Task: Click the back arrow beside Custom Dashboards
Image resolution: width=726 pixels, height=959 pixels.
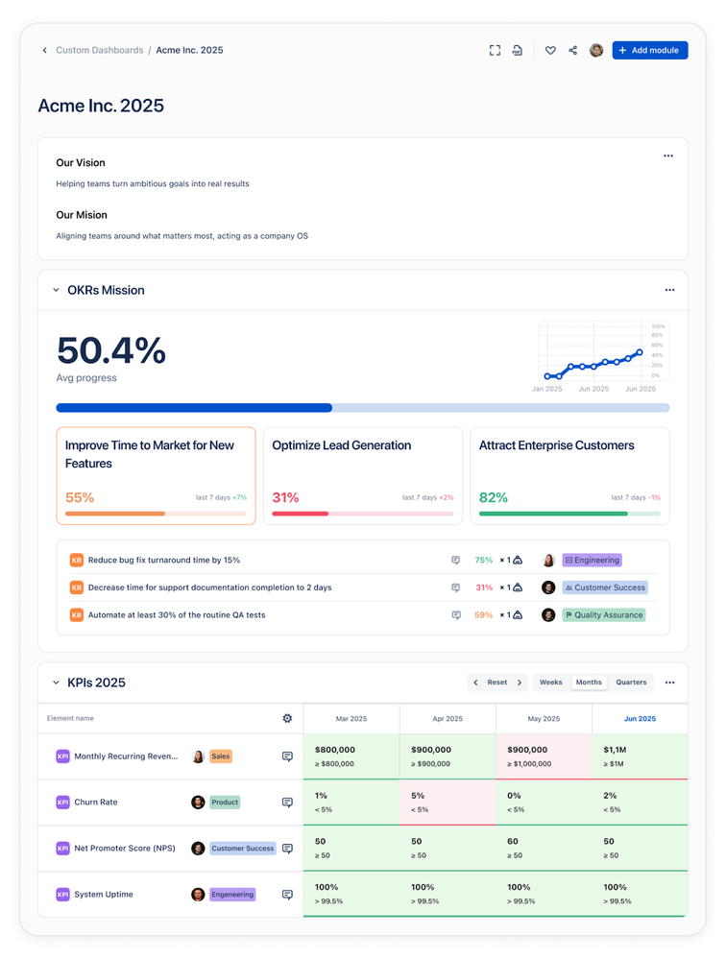Action: click(44, 50)
